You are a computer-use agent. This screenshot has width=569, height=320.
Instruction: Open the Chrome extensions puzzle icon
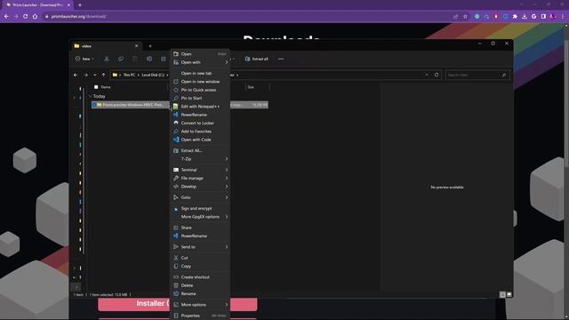pos(515,16)
